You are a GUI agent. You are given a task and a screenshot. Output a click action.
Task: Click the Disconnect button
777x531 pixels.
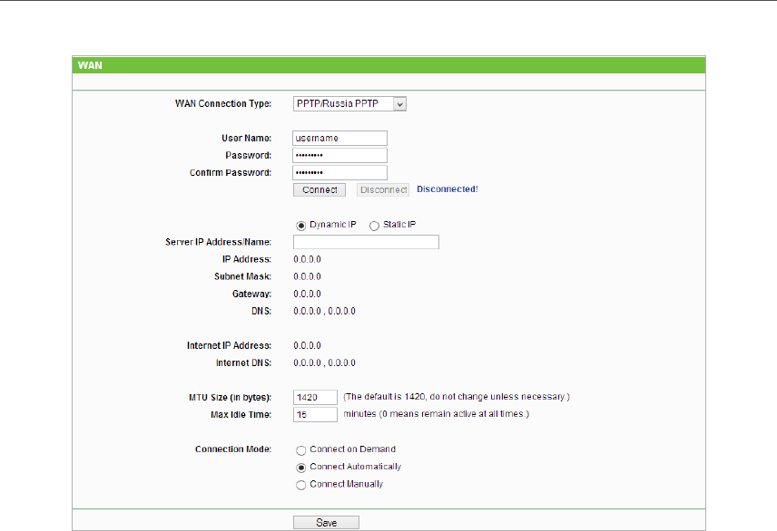click(383, 190)
